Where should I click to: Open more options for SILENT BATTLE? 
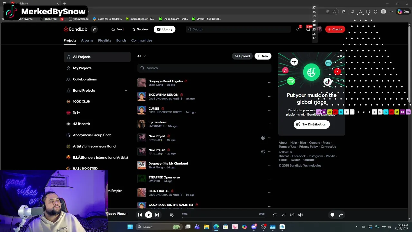270,193
